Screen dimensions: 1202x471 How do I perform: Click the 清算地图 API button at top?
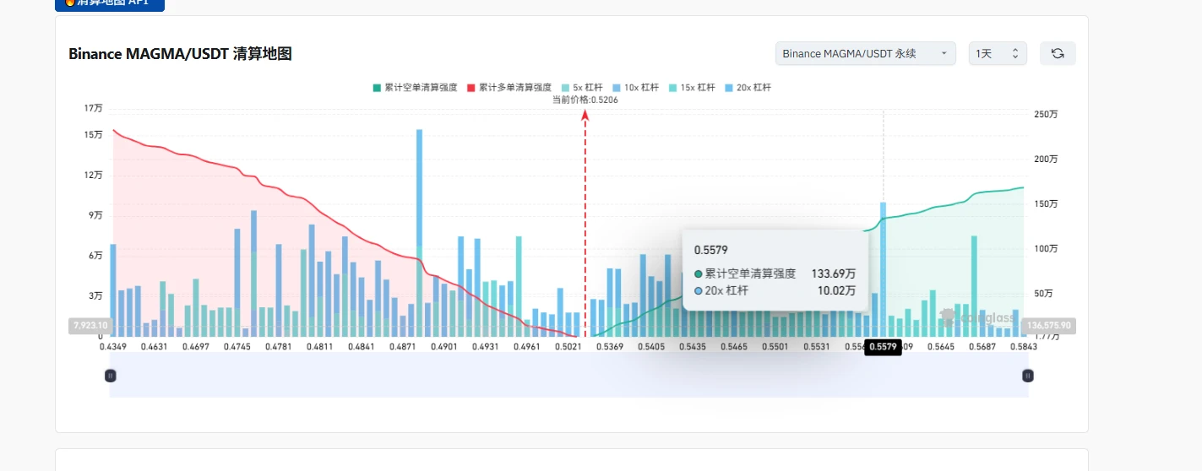[110, 4]
